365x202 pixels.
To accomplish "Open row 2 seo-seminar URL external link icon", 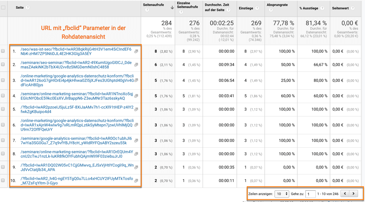I will coord(136,65).
